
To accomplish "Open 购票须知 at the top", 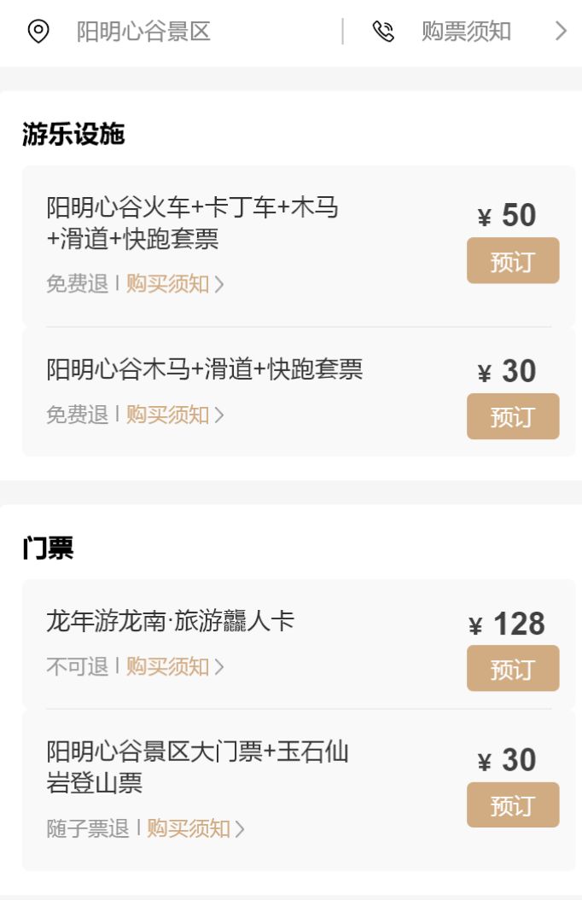I will click(466, 32).
